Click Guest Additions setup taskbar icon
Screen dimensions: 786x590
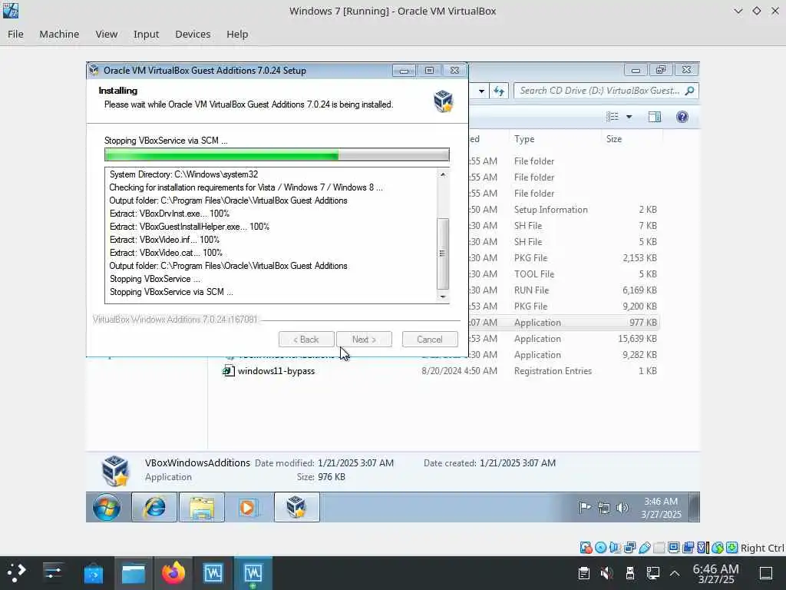297,508
